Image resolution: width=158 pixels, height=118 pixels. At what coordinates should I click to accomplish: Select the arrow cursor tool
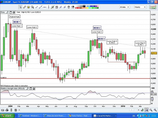tap(20, 7)
